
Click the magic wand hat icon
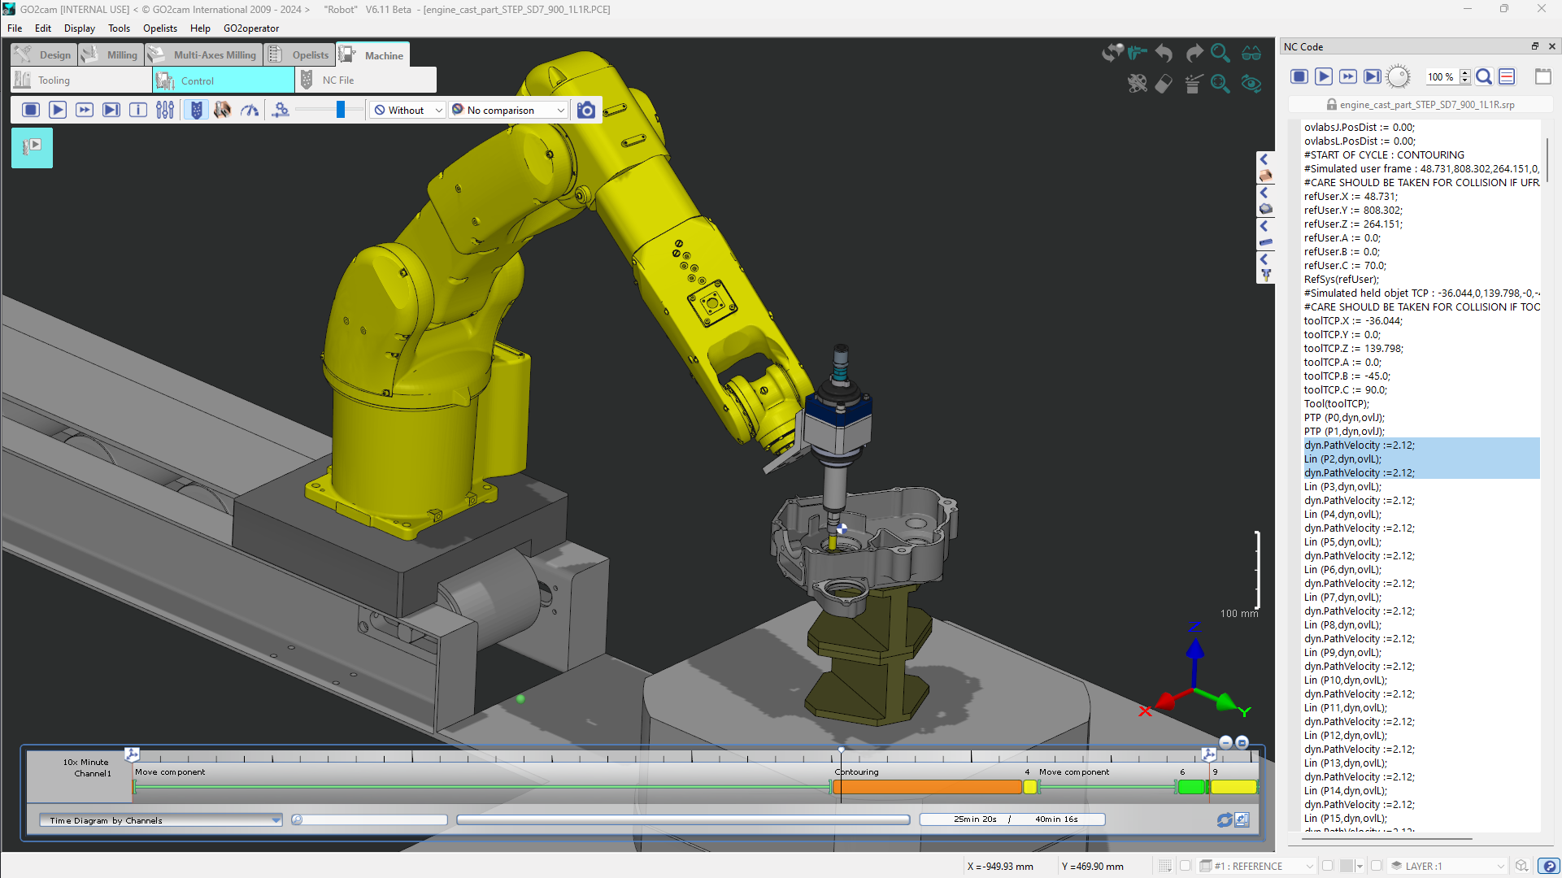[x=1193, y=84]
